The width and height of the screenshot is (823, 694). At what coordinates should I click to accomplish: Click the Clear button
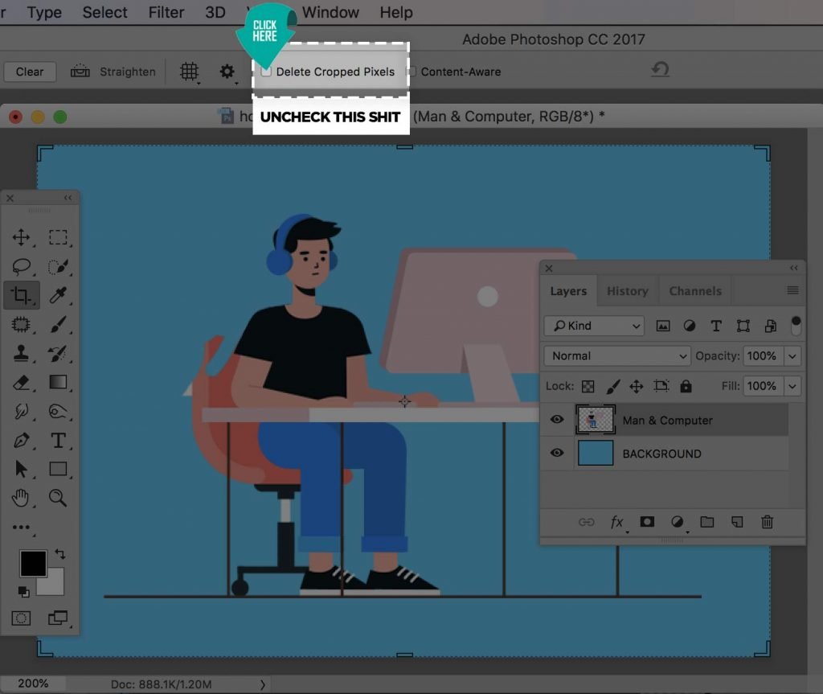[x=30, y=72]
